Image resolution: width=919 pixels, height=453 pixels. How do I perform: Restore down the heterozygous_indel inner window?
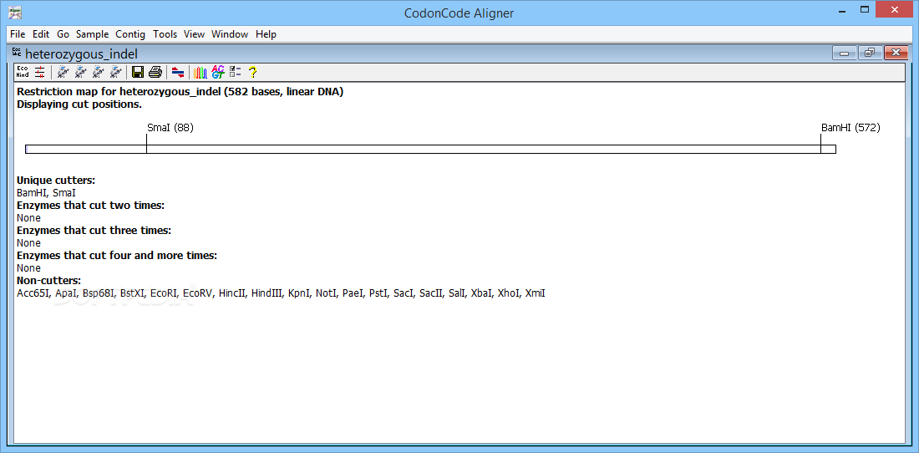[x=871, y=53]
